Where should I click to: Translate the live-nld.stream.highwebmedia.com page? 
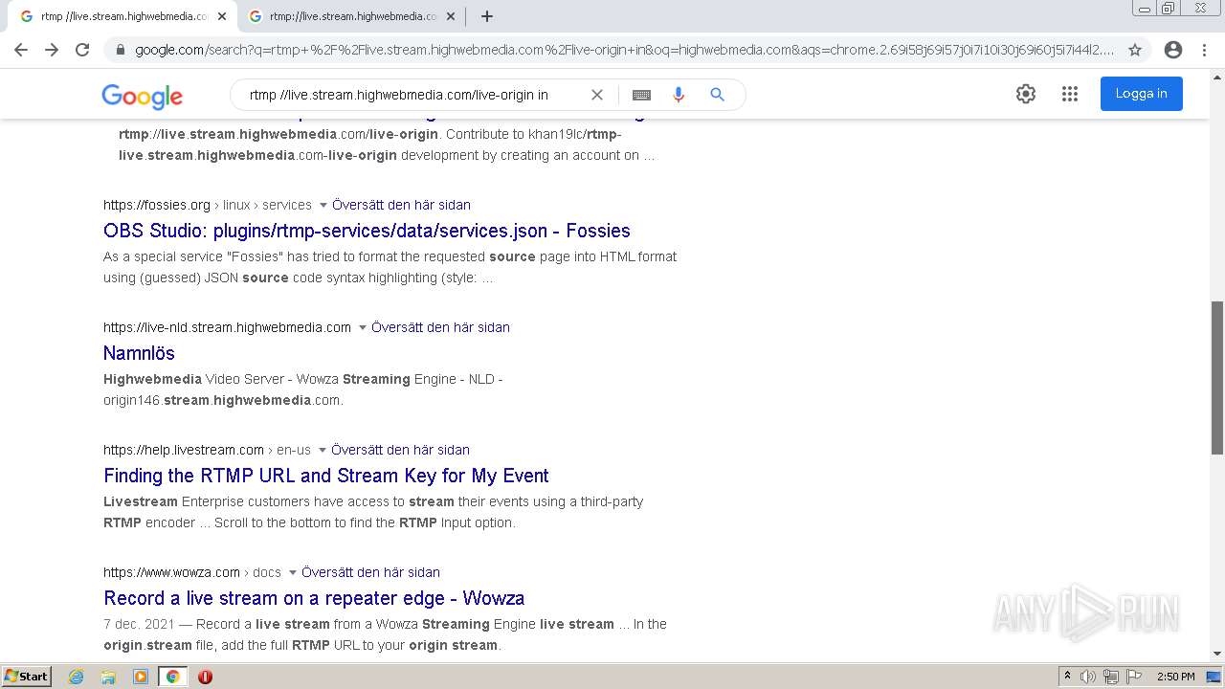[440, 327]
